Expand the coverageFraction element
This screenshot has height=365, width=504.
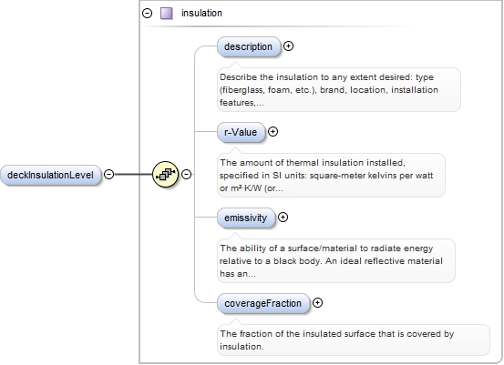point(317,303)
